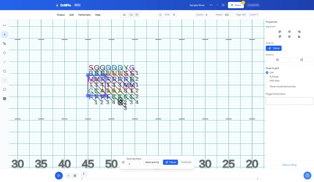314x182 pixels.
Task: Select the pen drawing tool
Action: coord(4,44)
